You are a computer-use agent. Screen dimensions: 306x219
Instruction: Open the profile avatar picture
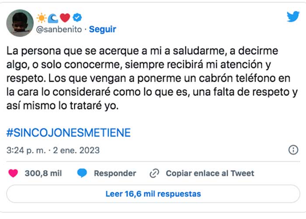[x=20, y=23]
